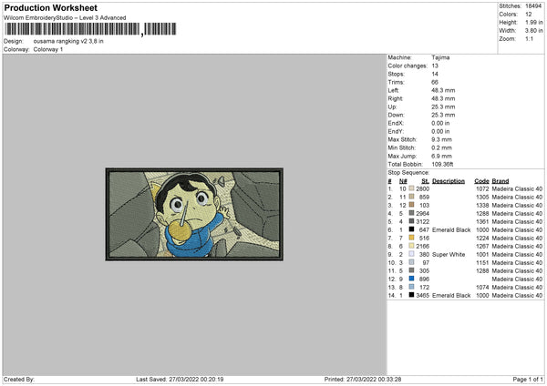Click the Page 1 of 1 footer text
Image resolution: width=547 pixels, height=386 pixels.
click(528, 379)
